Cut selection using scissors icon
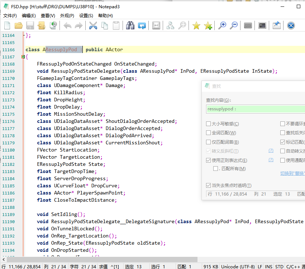 93,25
